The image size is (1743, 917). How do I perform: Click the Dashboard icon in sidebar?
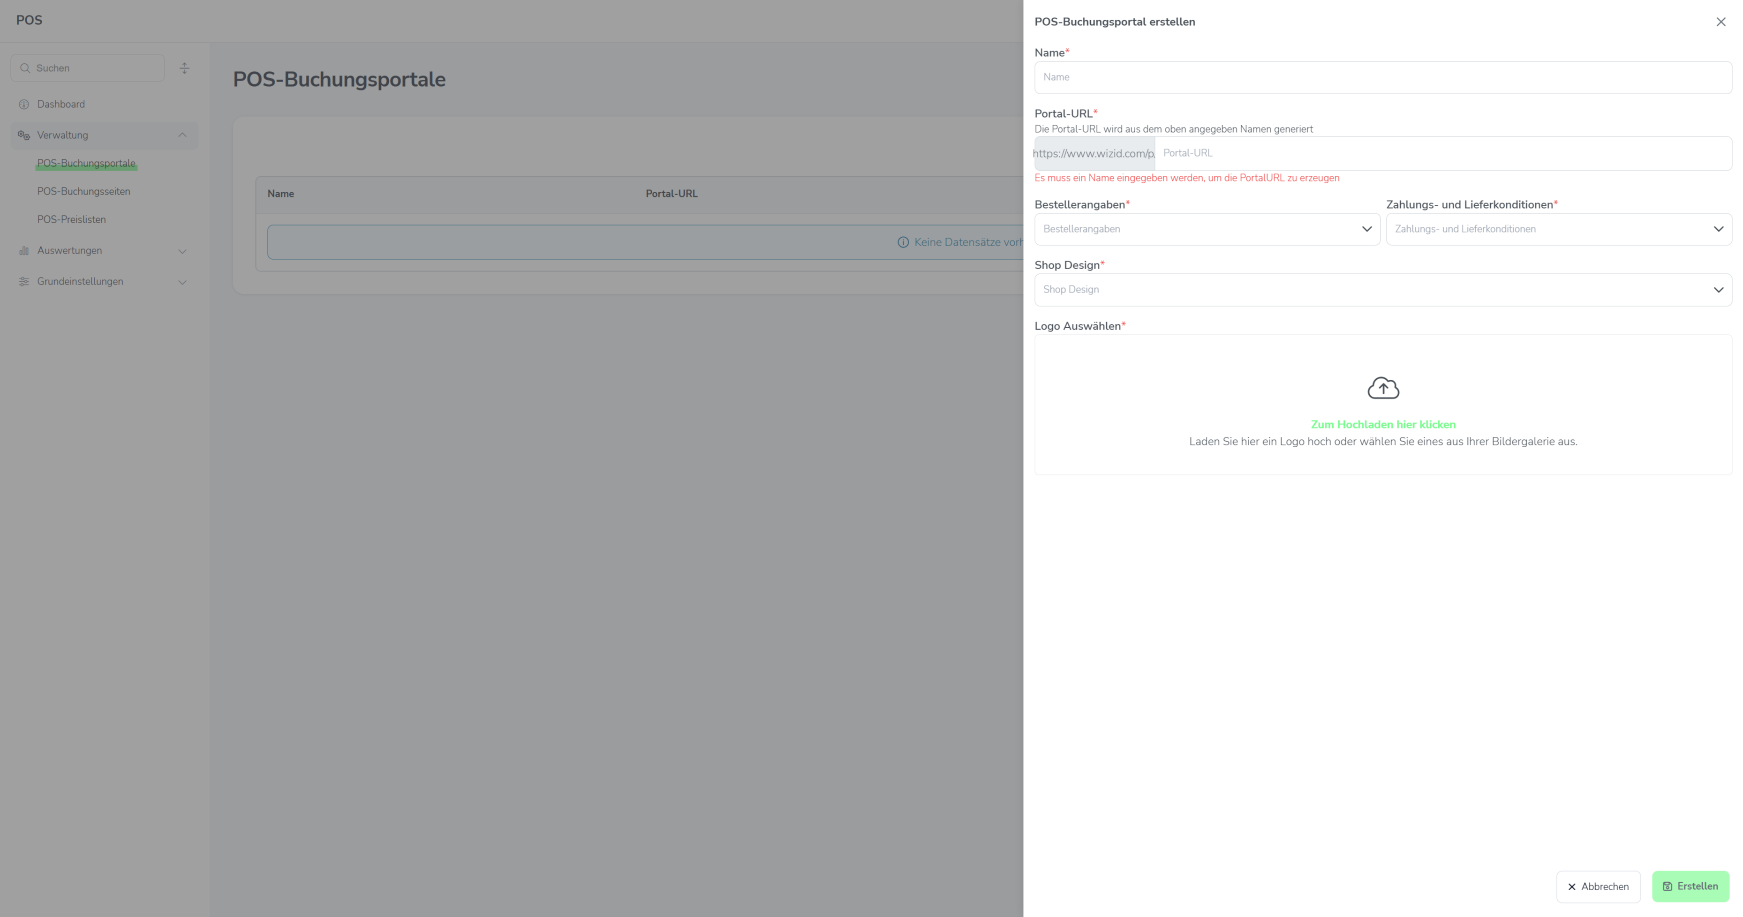24,104
